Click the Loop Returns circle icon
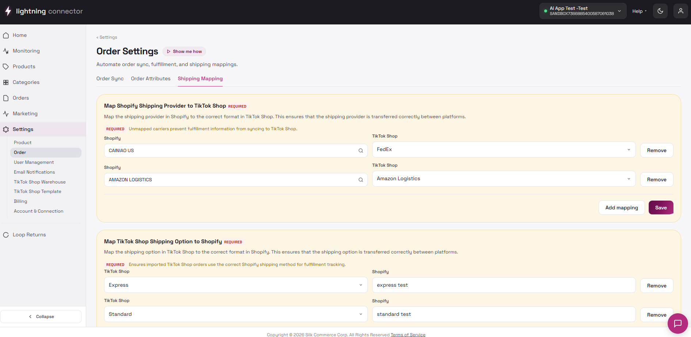This screenshot has height=337, width=691. 6,235
